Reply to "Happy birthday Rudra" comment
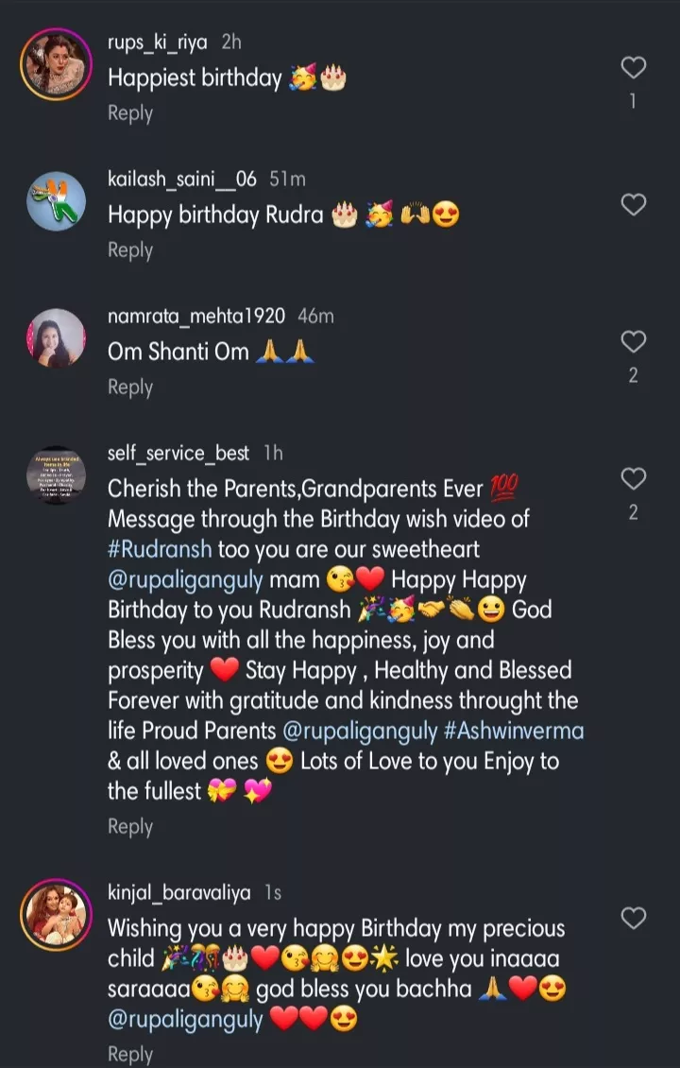 click(x=130, y=250)
